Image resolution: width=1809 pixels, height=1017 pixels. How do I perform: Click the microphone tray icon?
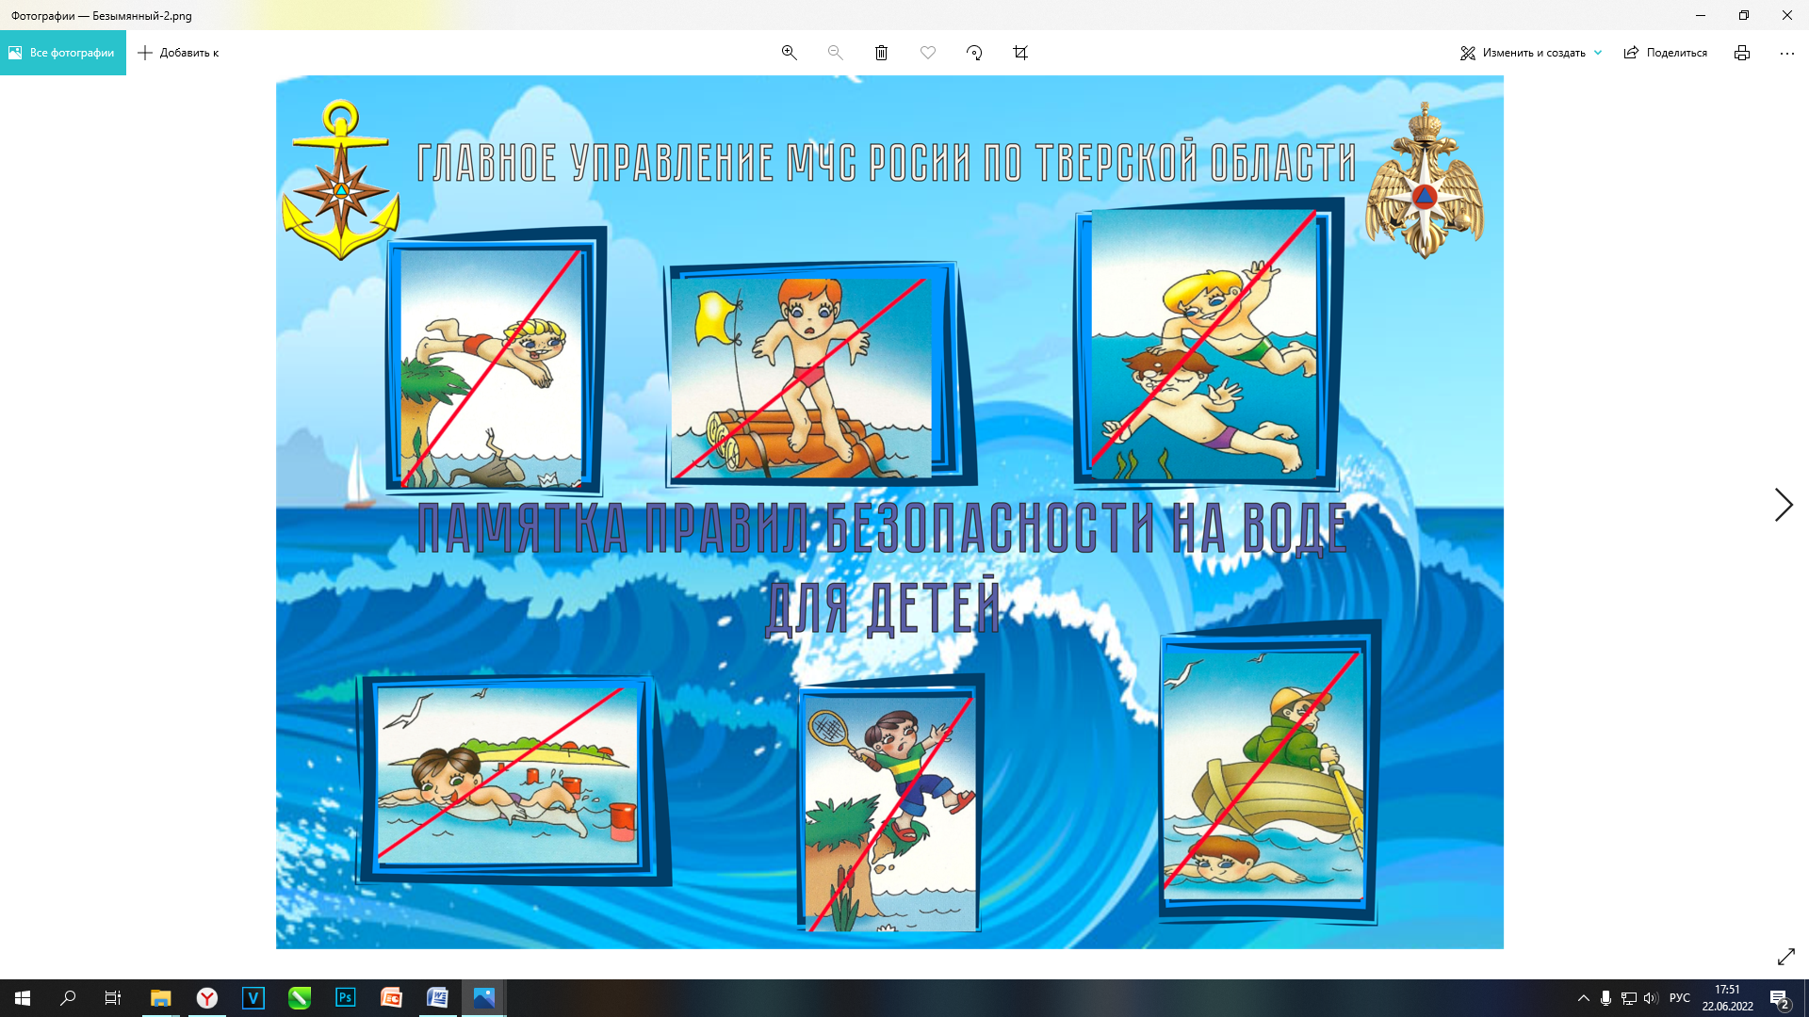pos(1605,998)
